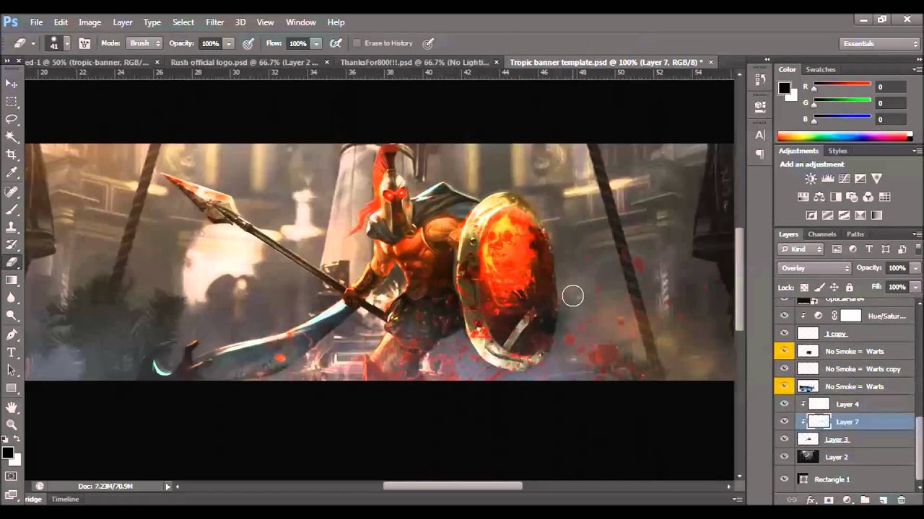Open the eraser Mode dropdown

tap(144, 43)
